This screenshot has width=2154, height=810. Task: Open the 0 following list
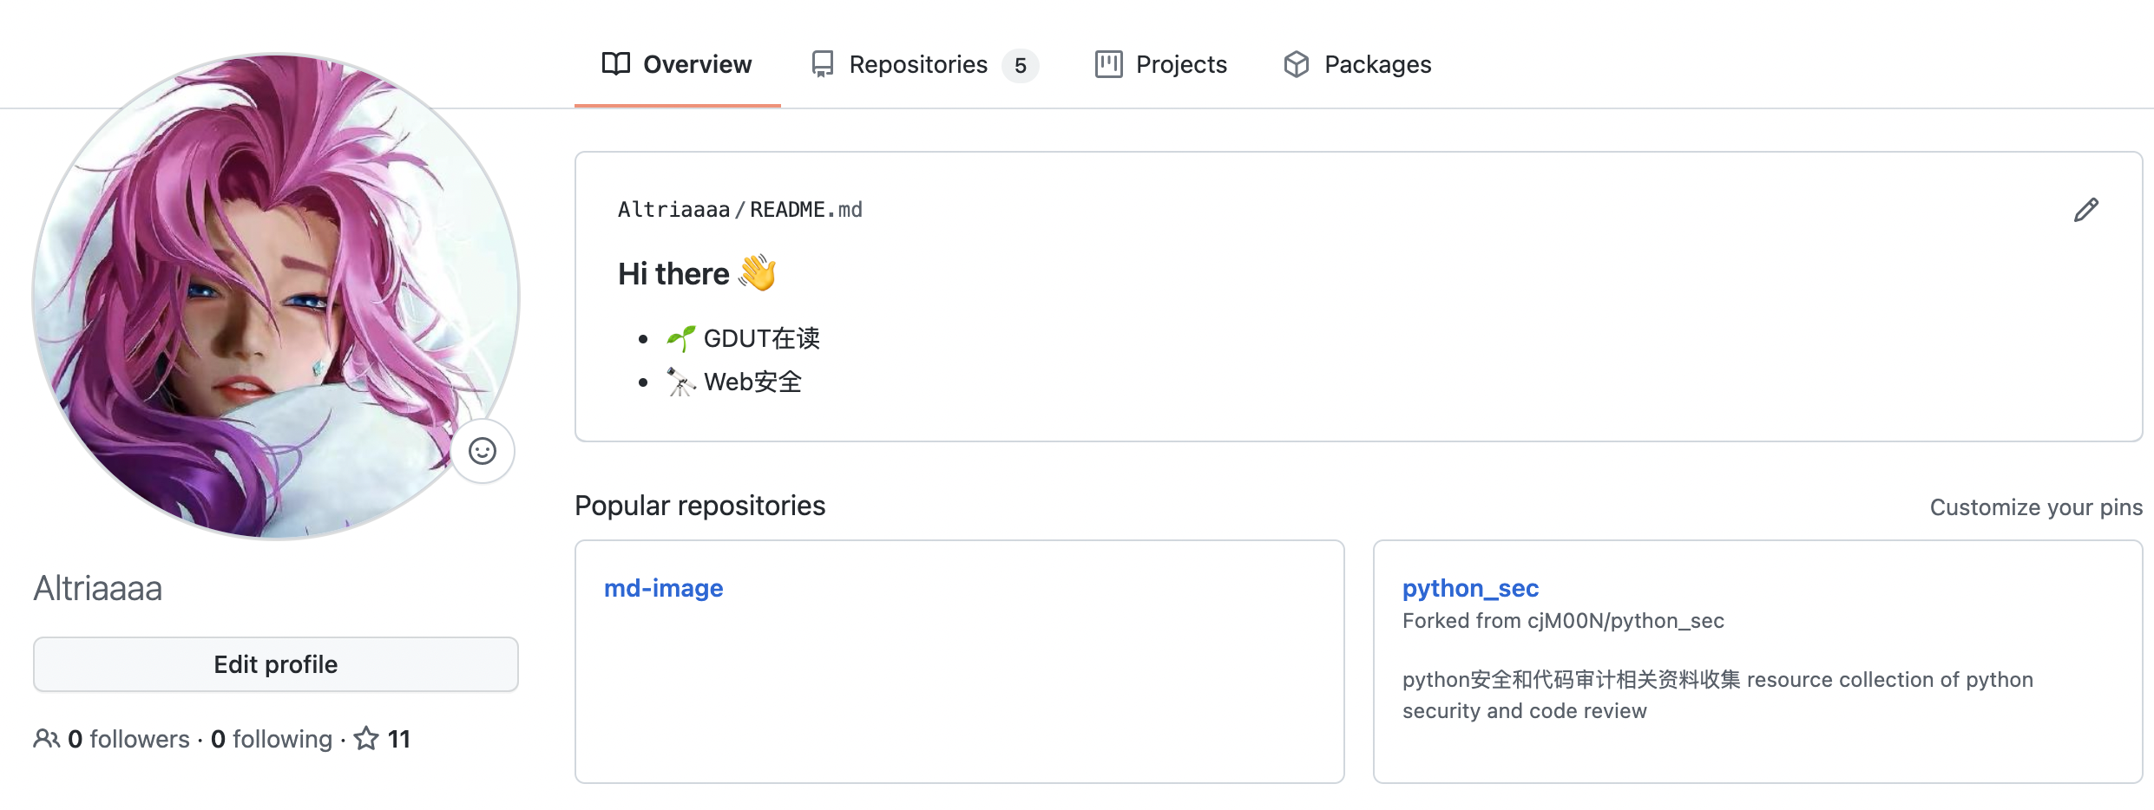pyautogui.click(x=272, y=739)
